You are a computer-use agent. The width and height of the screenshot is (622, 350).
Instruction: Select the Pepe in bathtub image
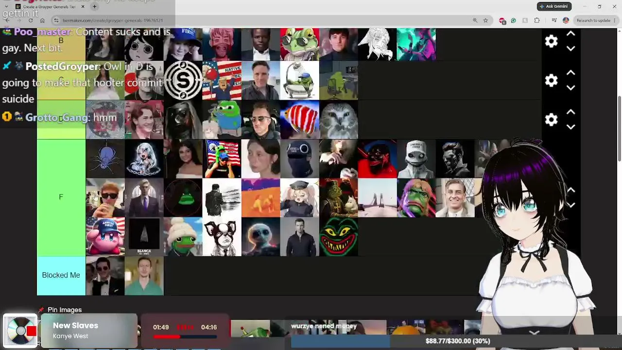tap(300, 81)
